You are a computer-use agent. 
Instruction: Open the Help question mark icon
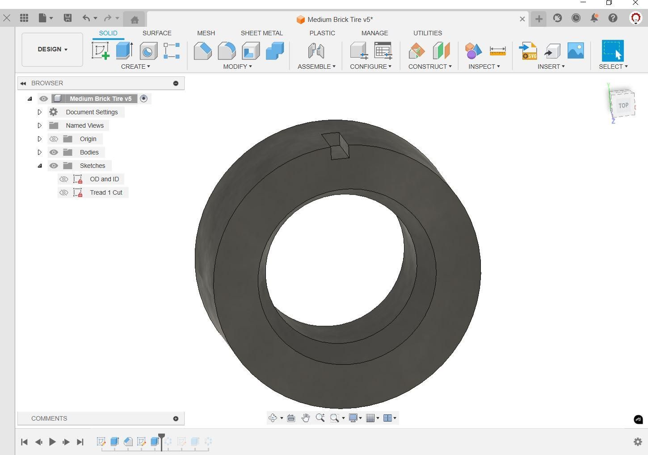click(613, 18)
